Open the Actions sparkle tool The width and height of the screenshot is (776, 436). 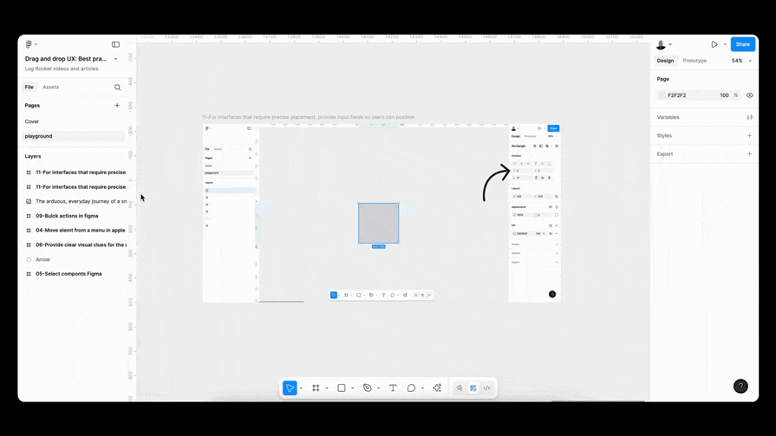(437, 388)
